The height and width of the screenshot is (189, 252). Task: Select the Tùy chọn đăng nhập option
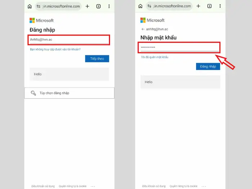pyautogui.click(x=69, y=93)
